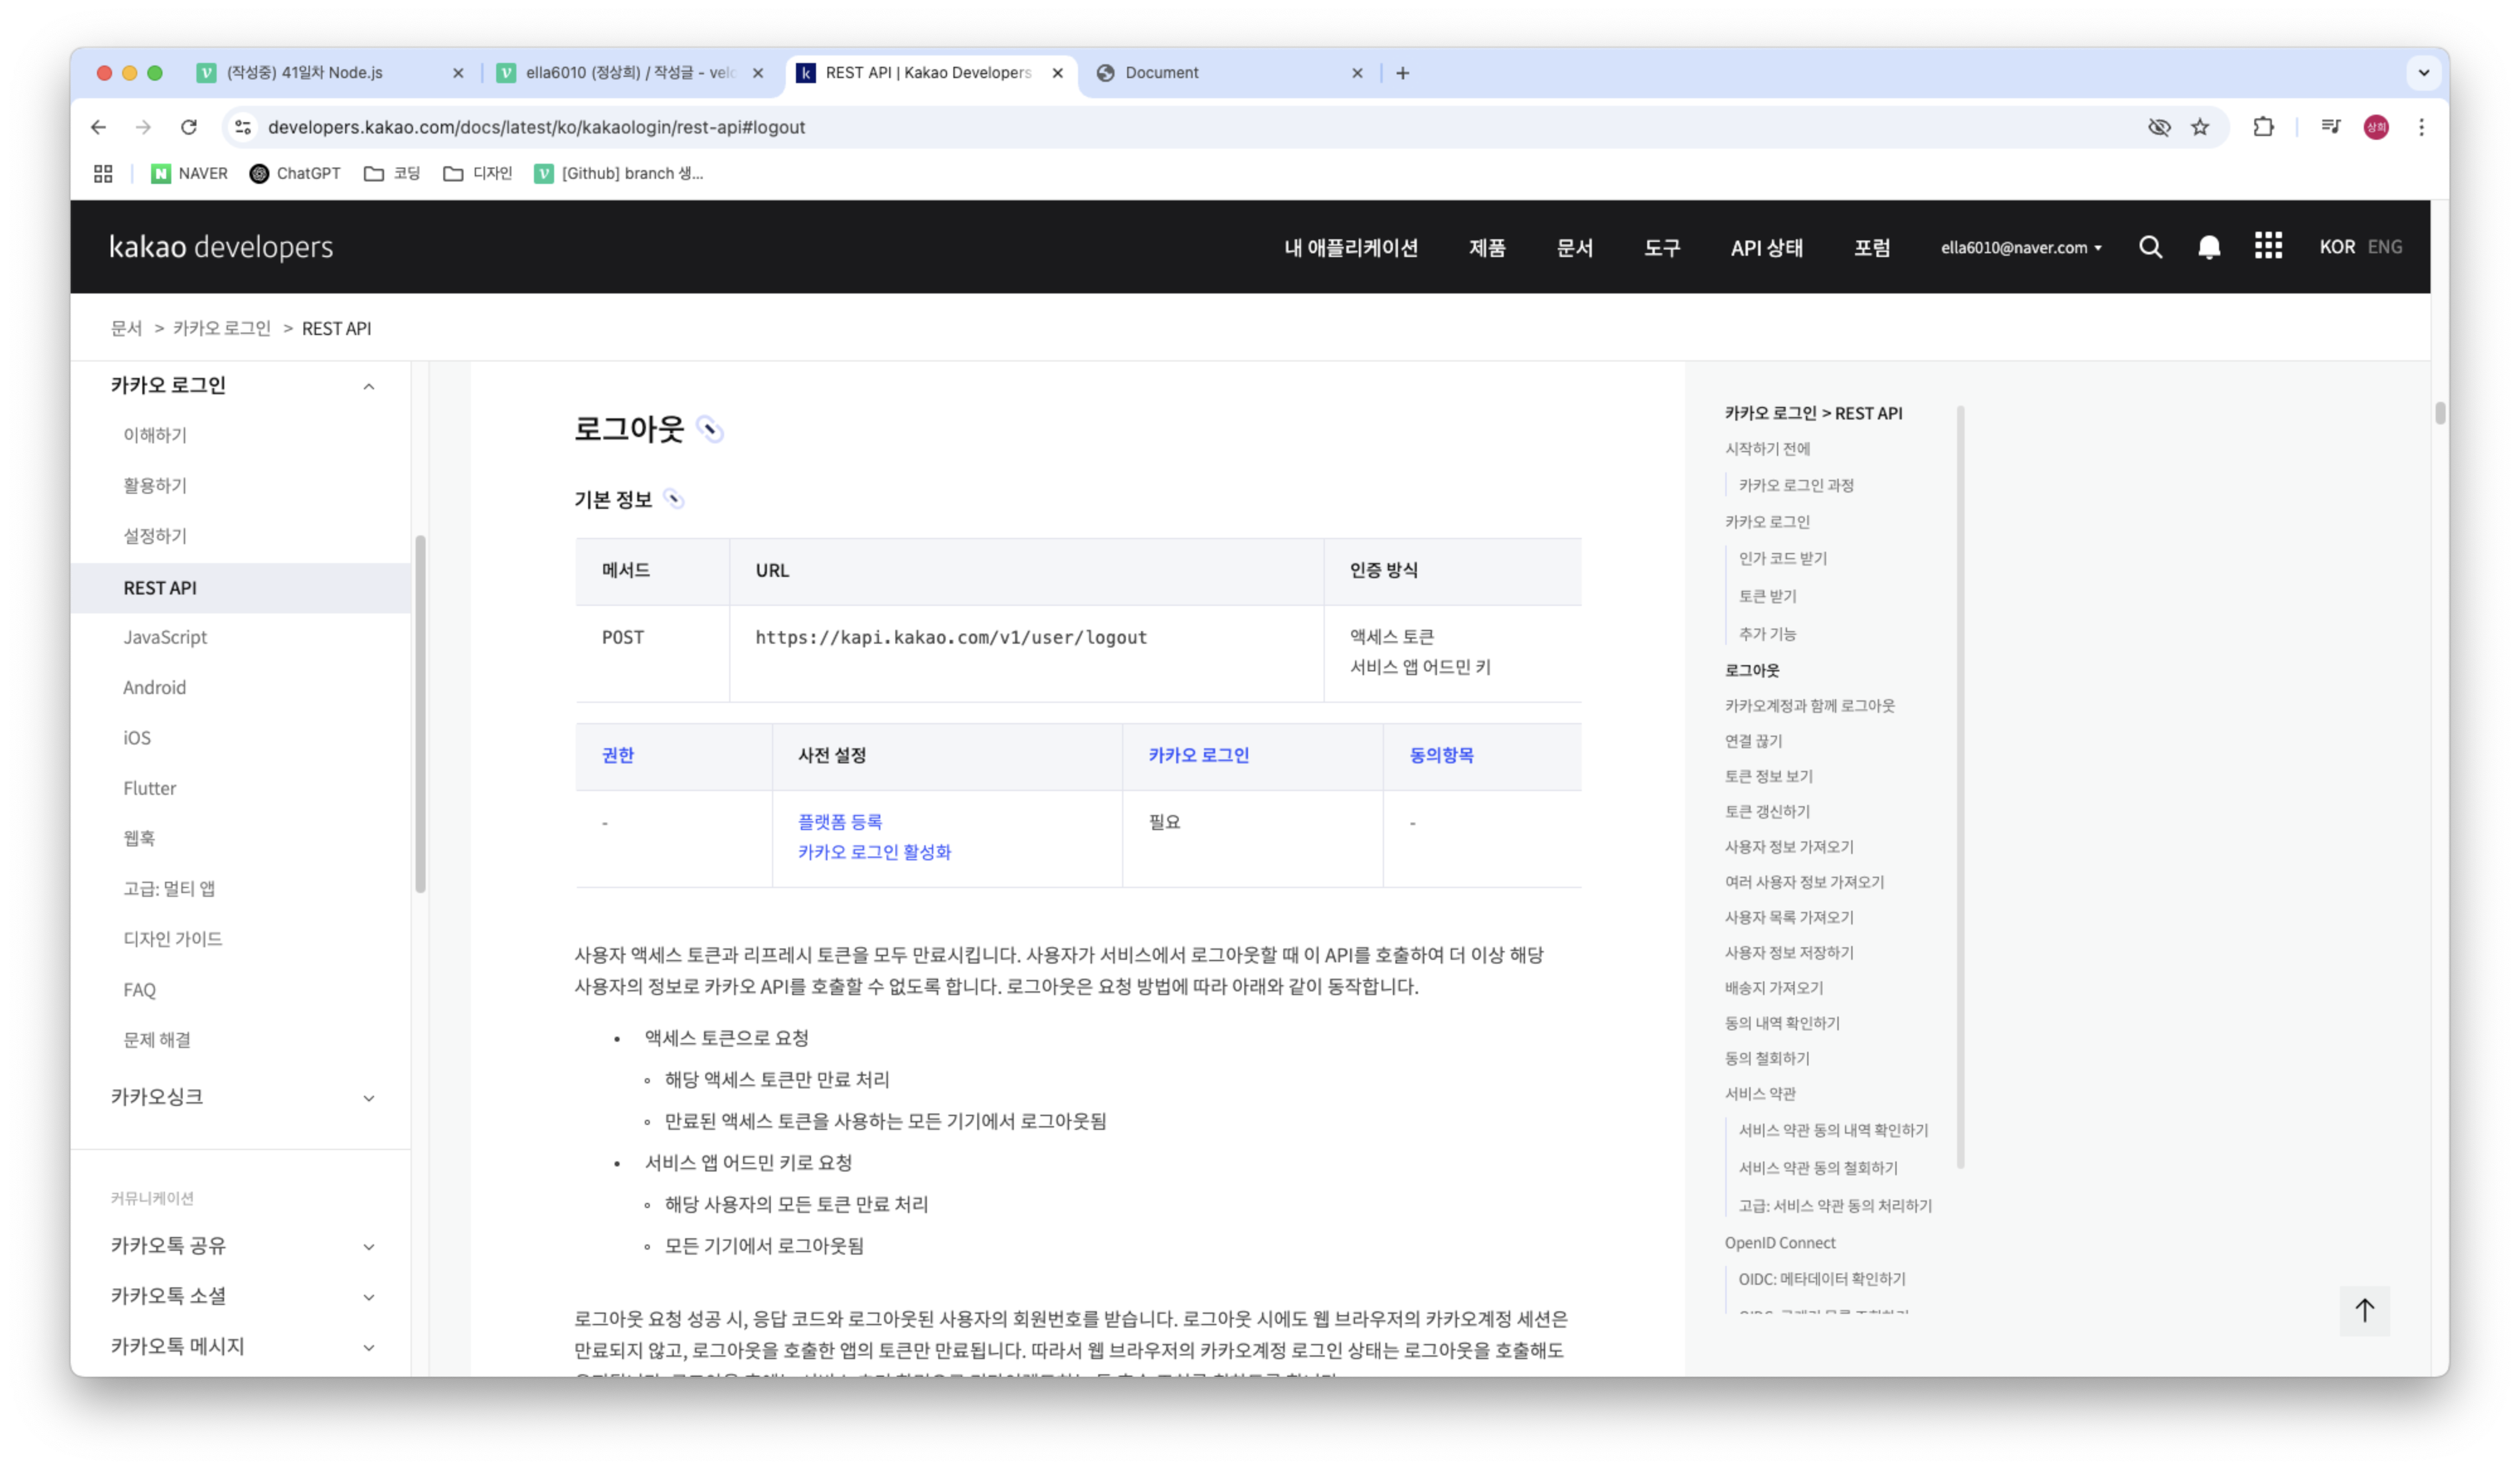Open the Extensions puzzle icon
This screenshot has height=1470, width=2520.
[x=2263, y=127]
